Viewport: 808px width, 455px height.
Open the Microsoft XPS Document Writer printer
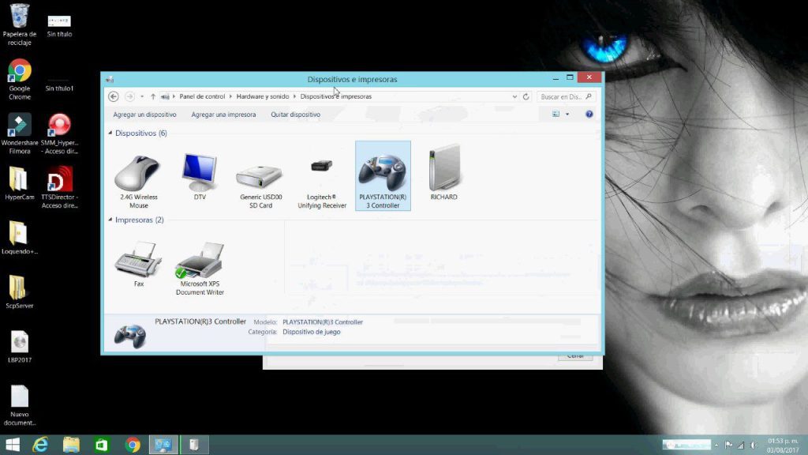[199, 261]
